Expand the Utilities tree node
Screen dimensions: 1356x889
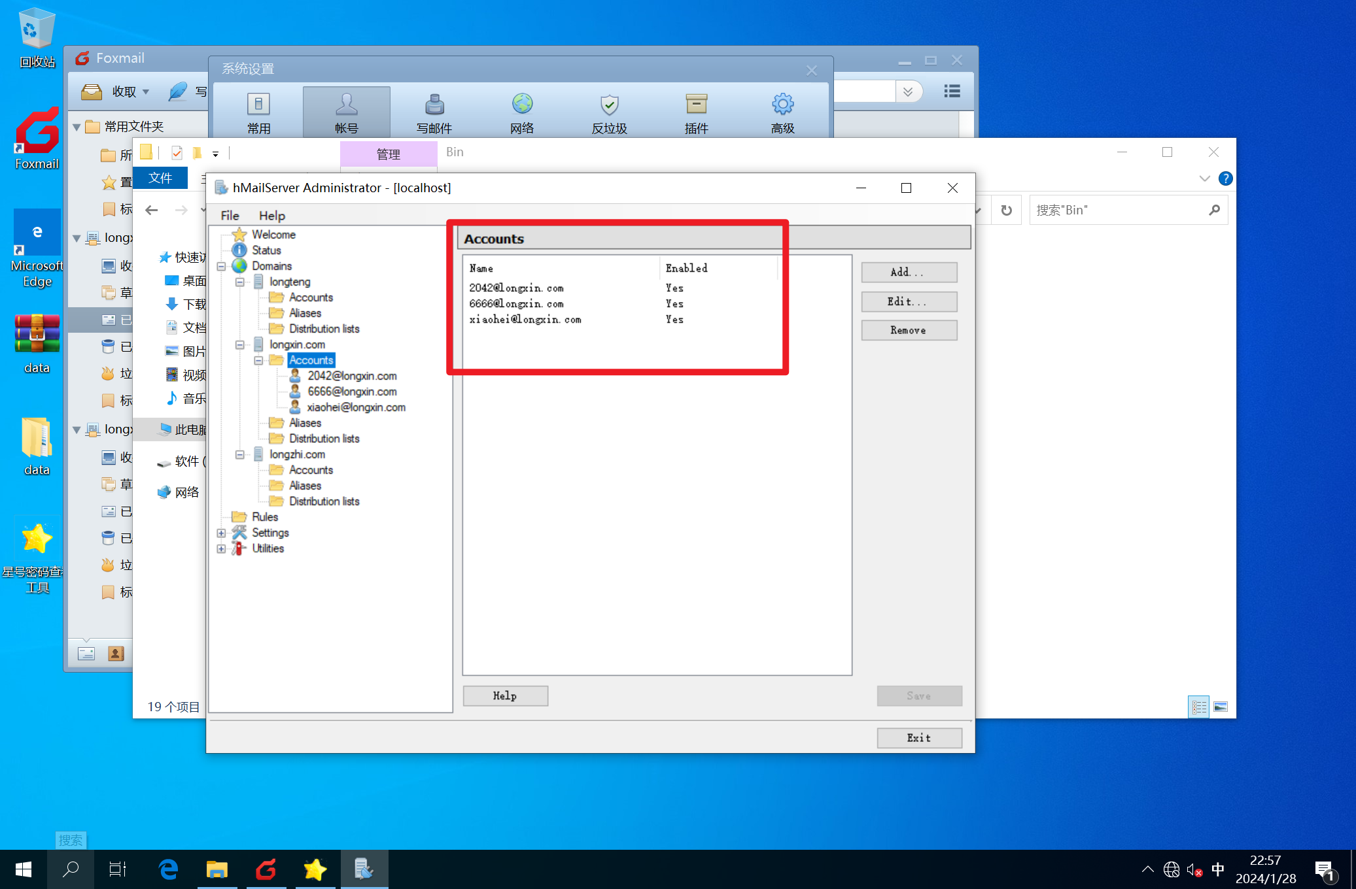(222, 548)
